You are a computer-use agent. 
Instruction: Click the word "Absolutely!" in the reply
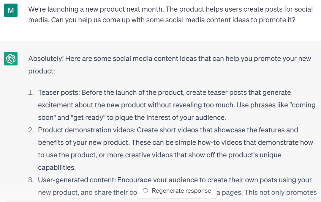(46, 59)
